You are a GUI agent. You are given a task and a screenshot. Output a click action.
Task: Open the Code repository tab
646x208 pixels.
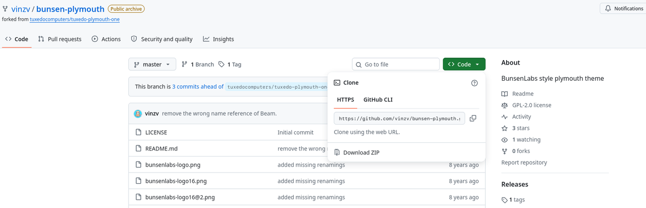pyautogui.click(x=17, y=39)
